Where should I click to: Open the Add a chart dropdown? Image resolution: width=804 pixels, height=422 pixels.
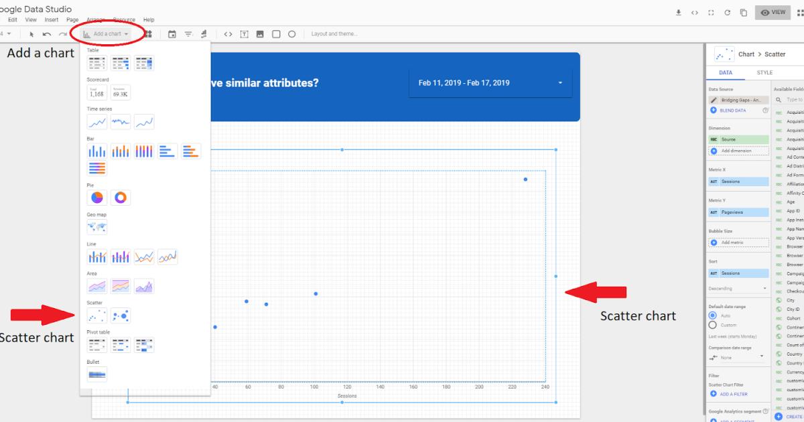(106, 33)
